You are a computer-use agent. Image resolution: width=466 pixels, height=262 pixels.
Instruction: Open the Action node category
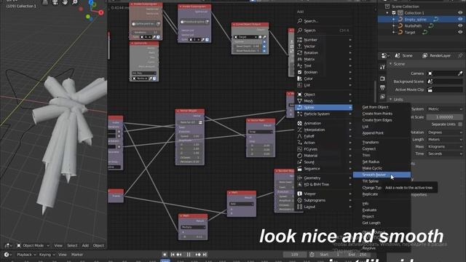click(x=324, y=143)
